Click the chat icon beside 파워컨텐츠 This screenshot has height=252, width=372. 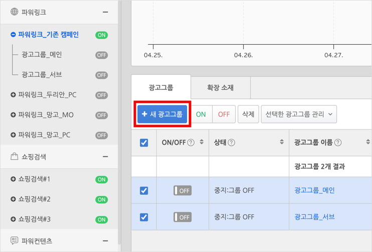pyautogui.click(x=14, y=240)
